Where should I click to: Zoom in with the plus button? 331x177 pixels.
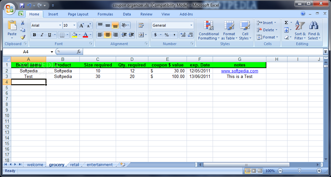pyautogui.click(x=319, y=171)
